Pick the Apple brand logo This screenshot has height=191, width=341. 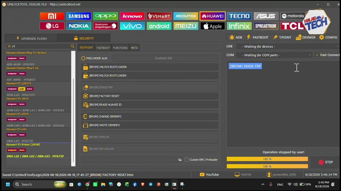pos(213,26)
